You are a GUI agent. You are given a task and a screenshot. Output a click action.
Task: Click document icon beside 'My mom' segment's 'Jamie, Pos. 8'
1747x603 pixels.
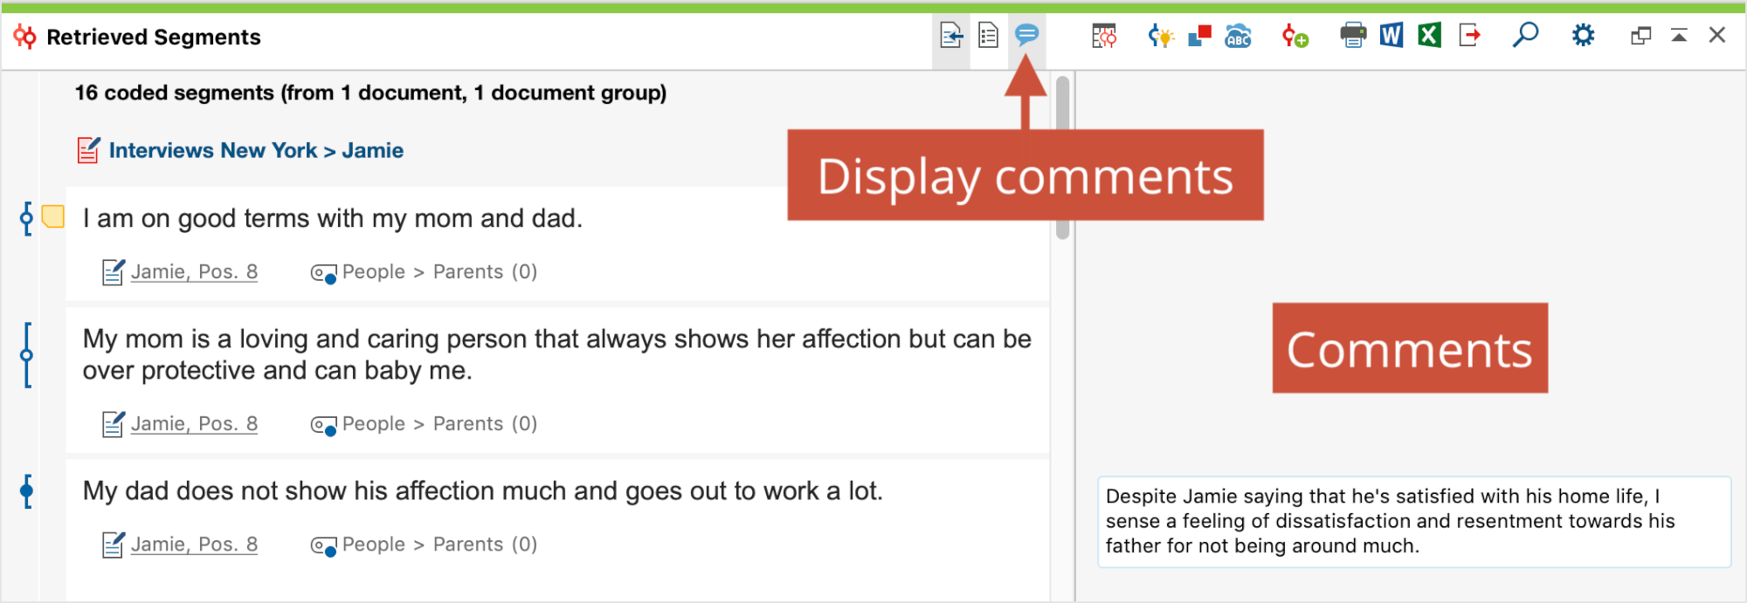point(114,424)
